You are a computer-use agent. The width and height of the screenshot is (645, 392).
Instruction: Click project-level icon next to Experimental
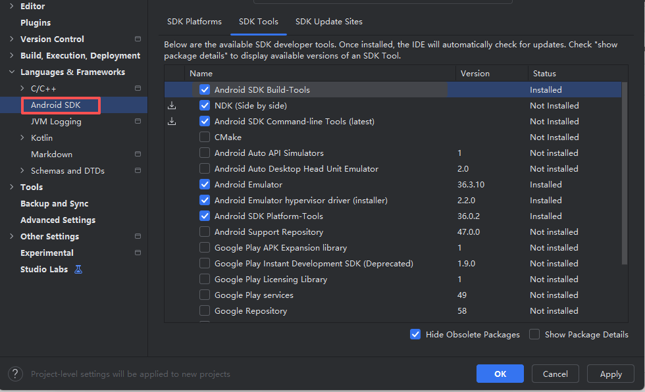pos(138,253)
